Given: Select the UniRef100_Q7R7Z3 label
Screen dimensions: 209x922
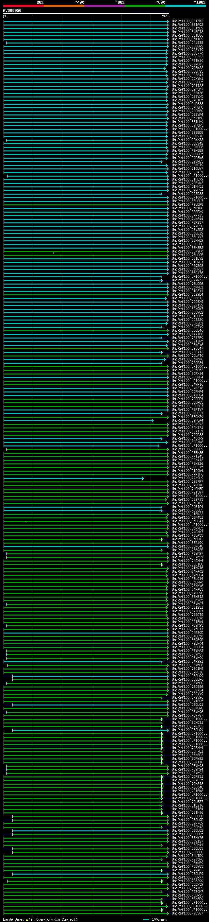Looking at the screenshot, I should tap(187, 215).
